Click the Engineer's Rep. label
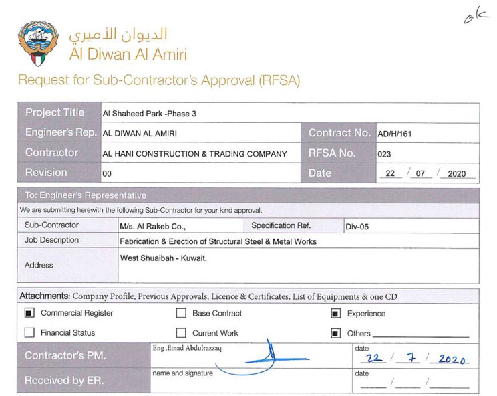 coord(61,132)
